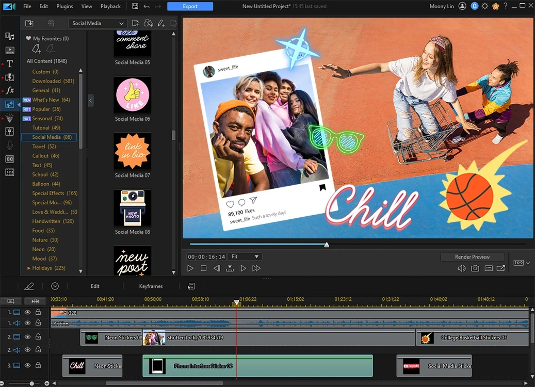Image resolution: width=535 pixels, height=387 pixels.
Task: Select the Social Media 07 sticker thumbnail
Action: [133, 151]
